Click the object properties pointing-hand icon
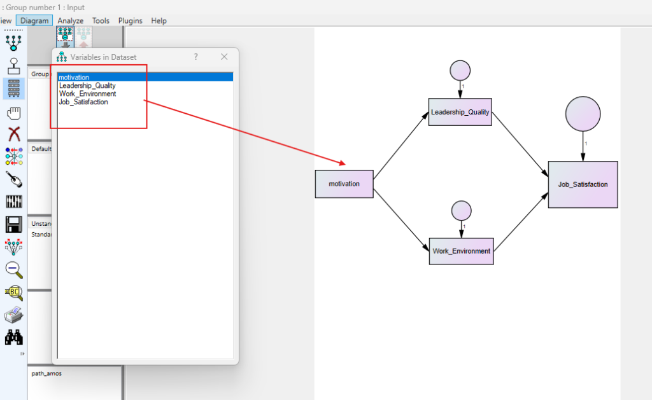The image size is (652, 400). coord(13,179)
